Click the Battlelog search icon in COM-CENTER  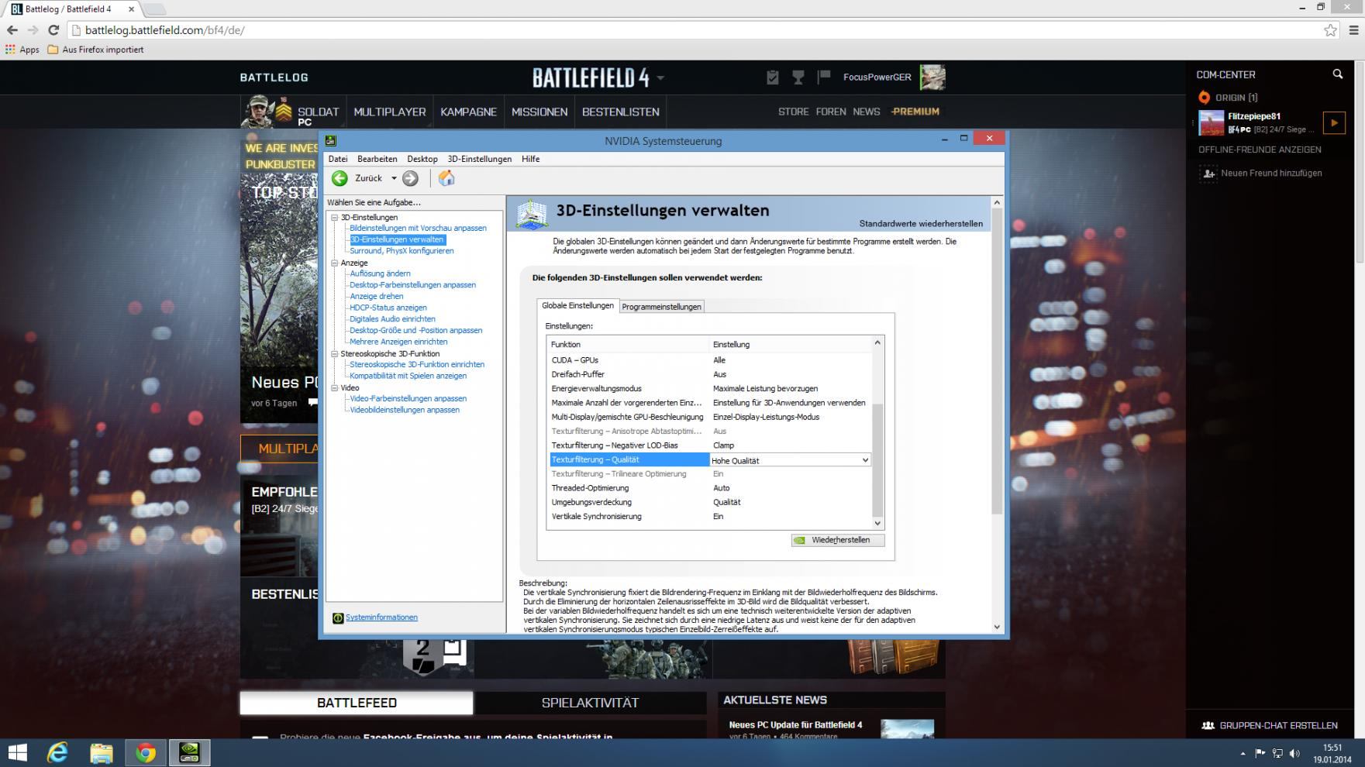pos(1337,74)
